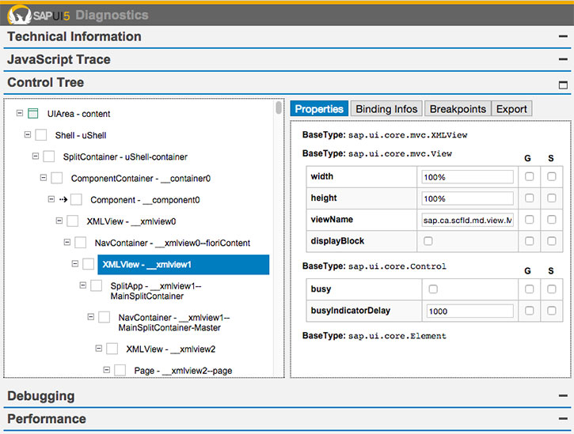Screen dimensions: 574x434
Task: Toggle the G checkbox for width
Action: tap(529, 176)
